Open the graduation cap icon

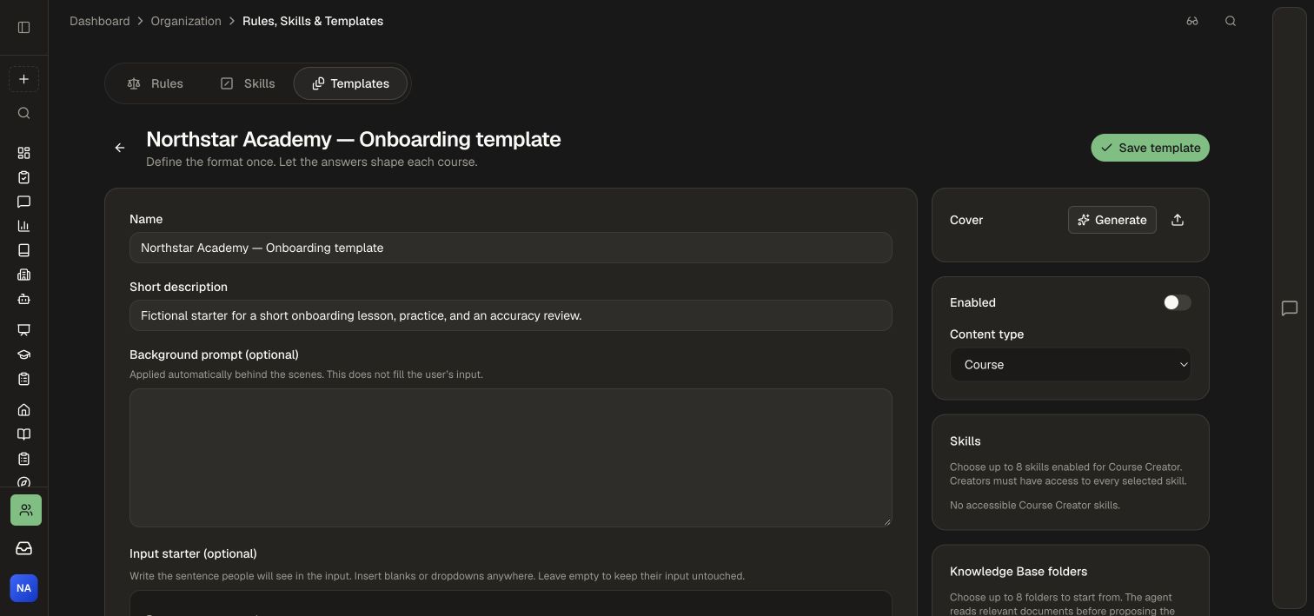23,354
